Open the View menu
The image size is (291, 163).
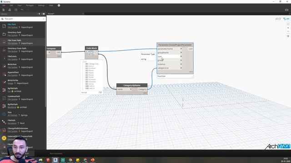point(20,5)
